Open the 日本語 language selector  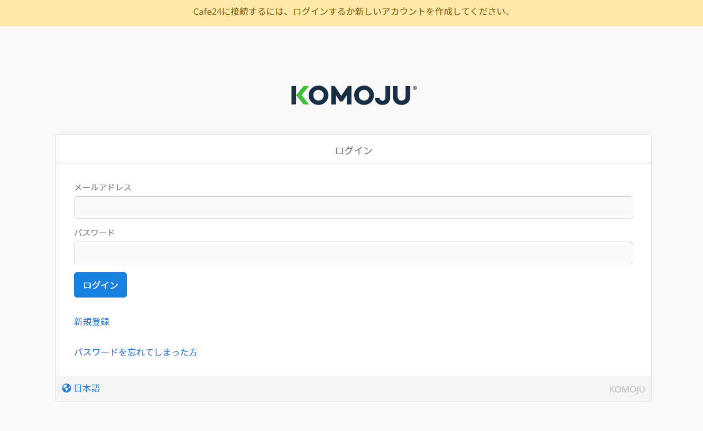(87, 388)
